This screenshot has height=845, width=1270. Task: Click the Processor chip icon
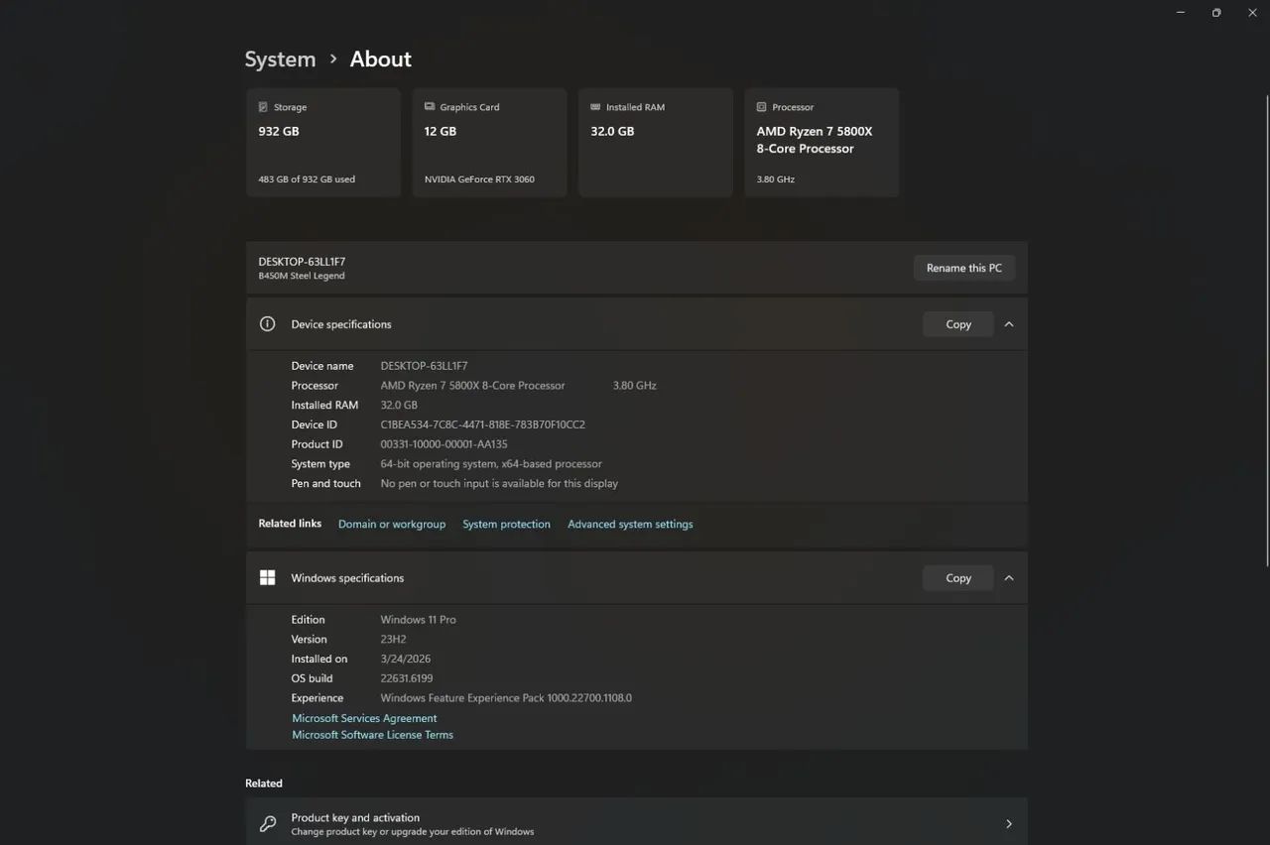pyautogui.click(x=761, y=107)
